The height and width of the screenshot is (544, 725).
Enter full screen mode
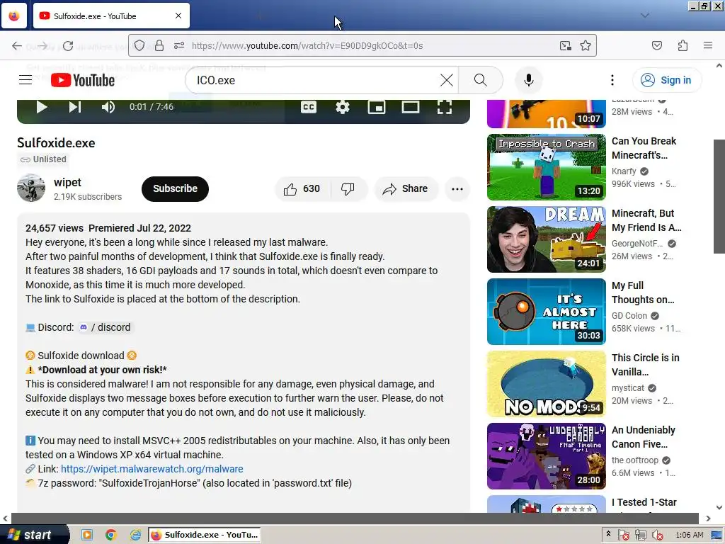(x=445, y=108)
